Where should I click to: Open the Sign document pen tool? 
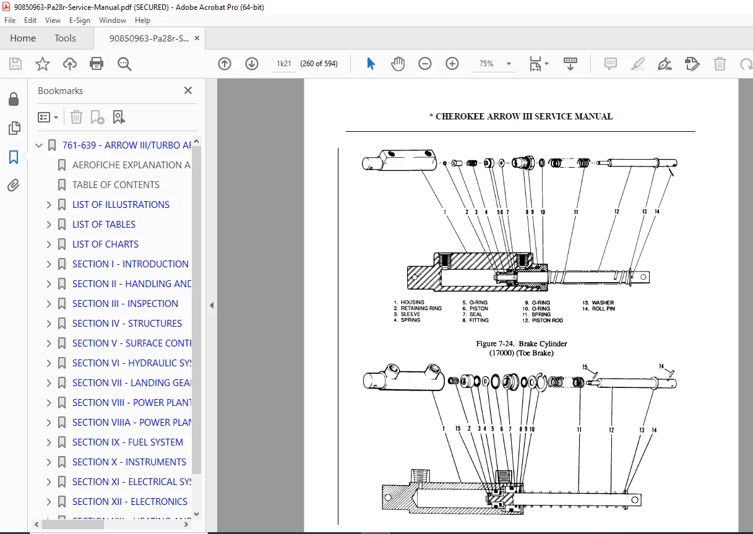pos(665,64)
